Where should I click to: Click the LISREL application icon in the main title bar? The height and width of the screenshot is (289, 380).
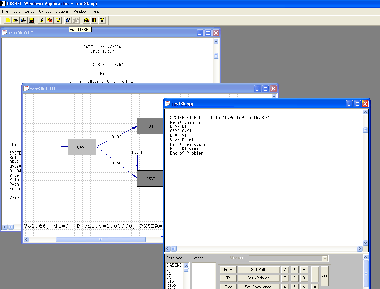click(3, 4)
